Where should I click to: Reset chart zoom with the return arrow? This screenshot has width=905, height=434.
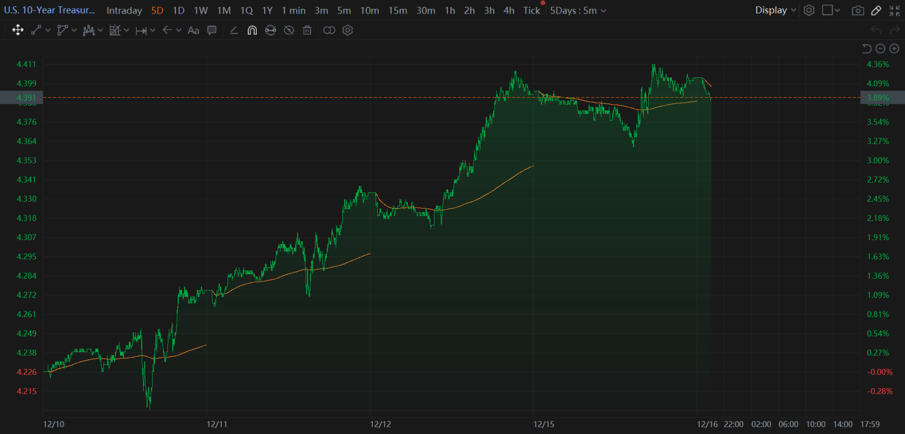point(867,49)
